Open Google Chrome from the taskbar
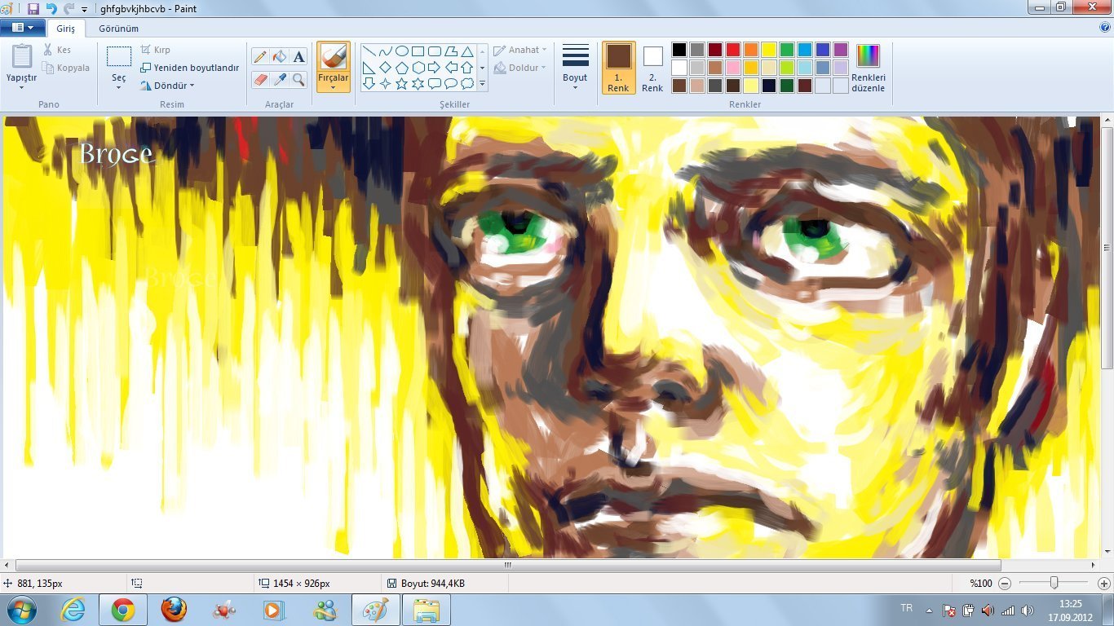This screenshot has height=626, width=1114. (x=123, y=609)
